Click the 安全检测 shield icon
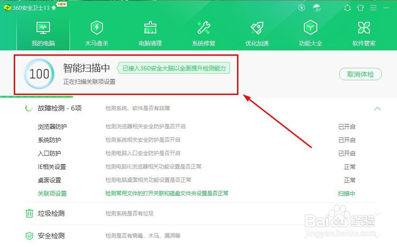Screen dimensions: 397x247 point(29,236)
